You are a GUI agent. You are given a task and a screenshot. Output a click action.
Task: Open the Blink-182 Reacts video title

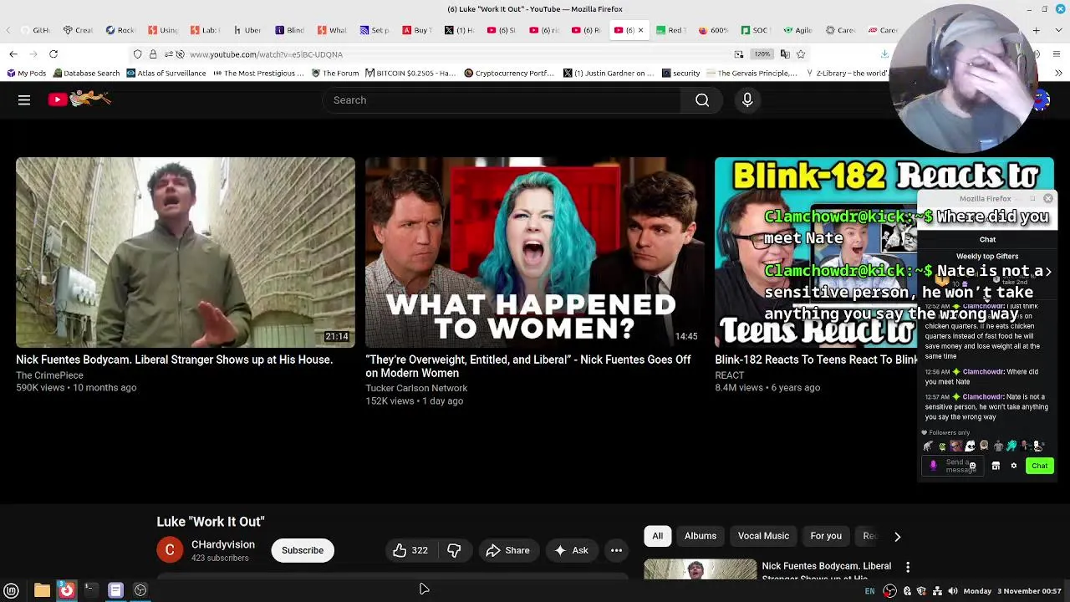click(x=816, y=360)
